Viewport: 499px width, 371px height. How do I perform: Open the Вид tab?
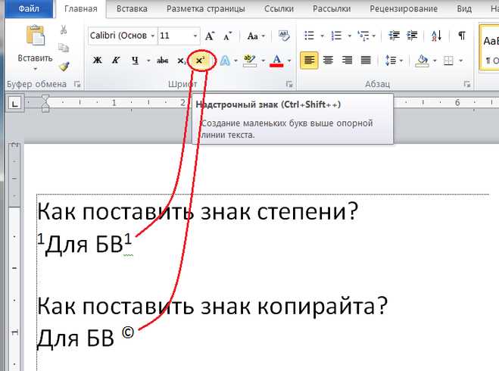pos(464,9)
